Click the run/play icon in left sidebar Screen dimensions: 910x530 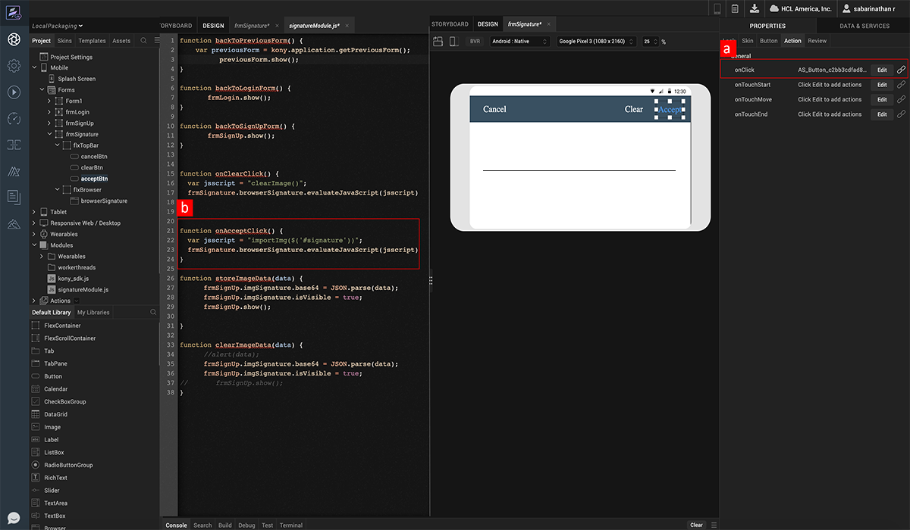pyautogui.click(x=14, y=92)
